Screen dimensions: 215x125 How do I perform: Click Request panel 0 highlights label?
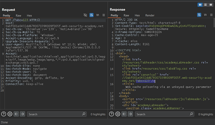point(98,114)
